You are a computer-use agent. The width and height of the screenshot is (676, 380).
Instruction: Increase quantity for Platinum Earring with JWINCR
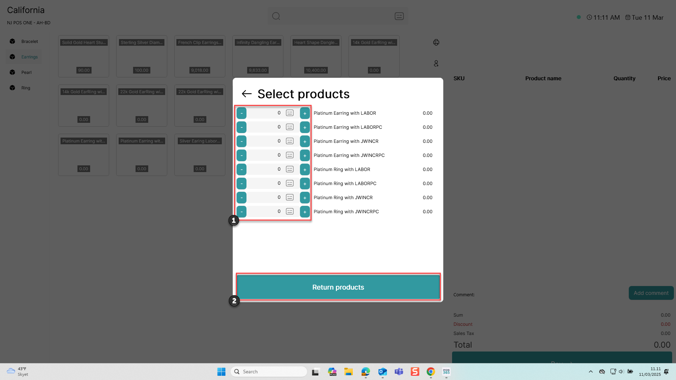(305, 141)
